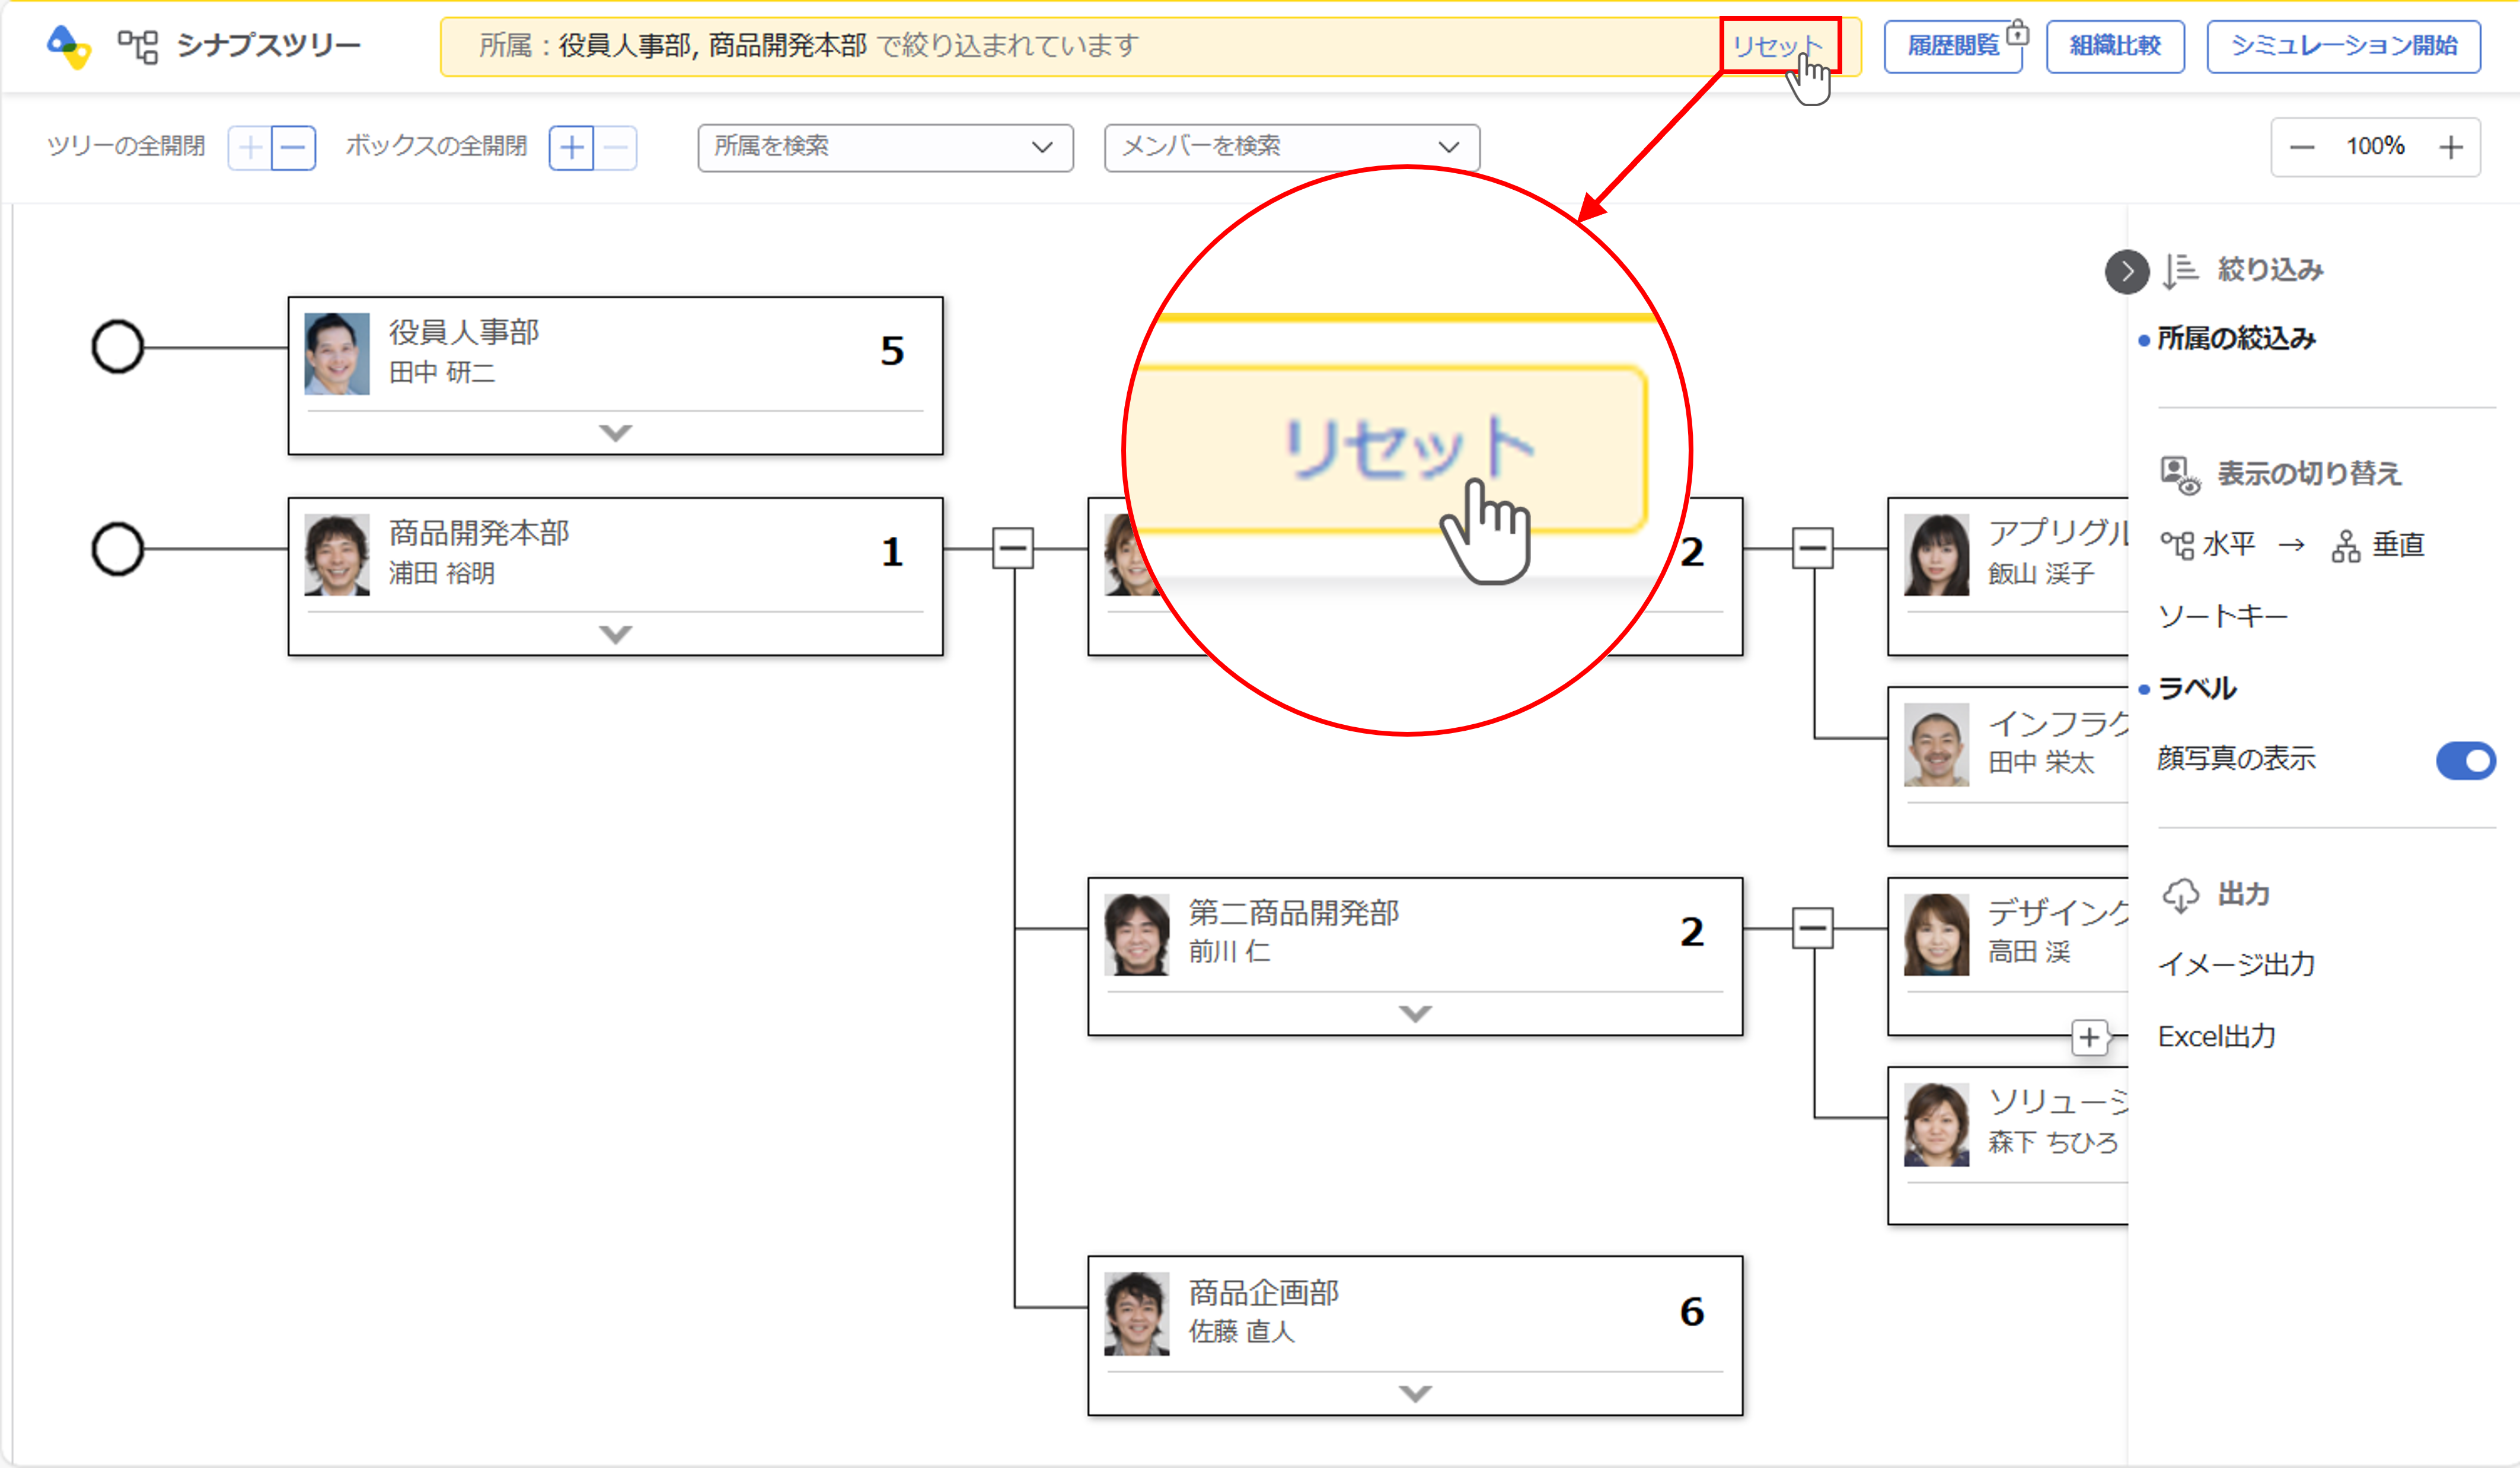2520x1468 pixels.
Task: Select Excel出力 in output section
Action: [x=2216, y=1036]
